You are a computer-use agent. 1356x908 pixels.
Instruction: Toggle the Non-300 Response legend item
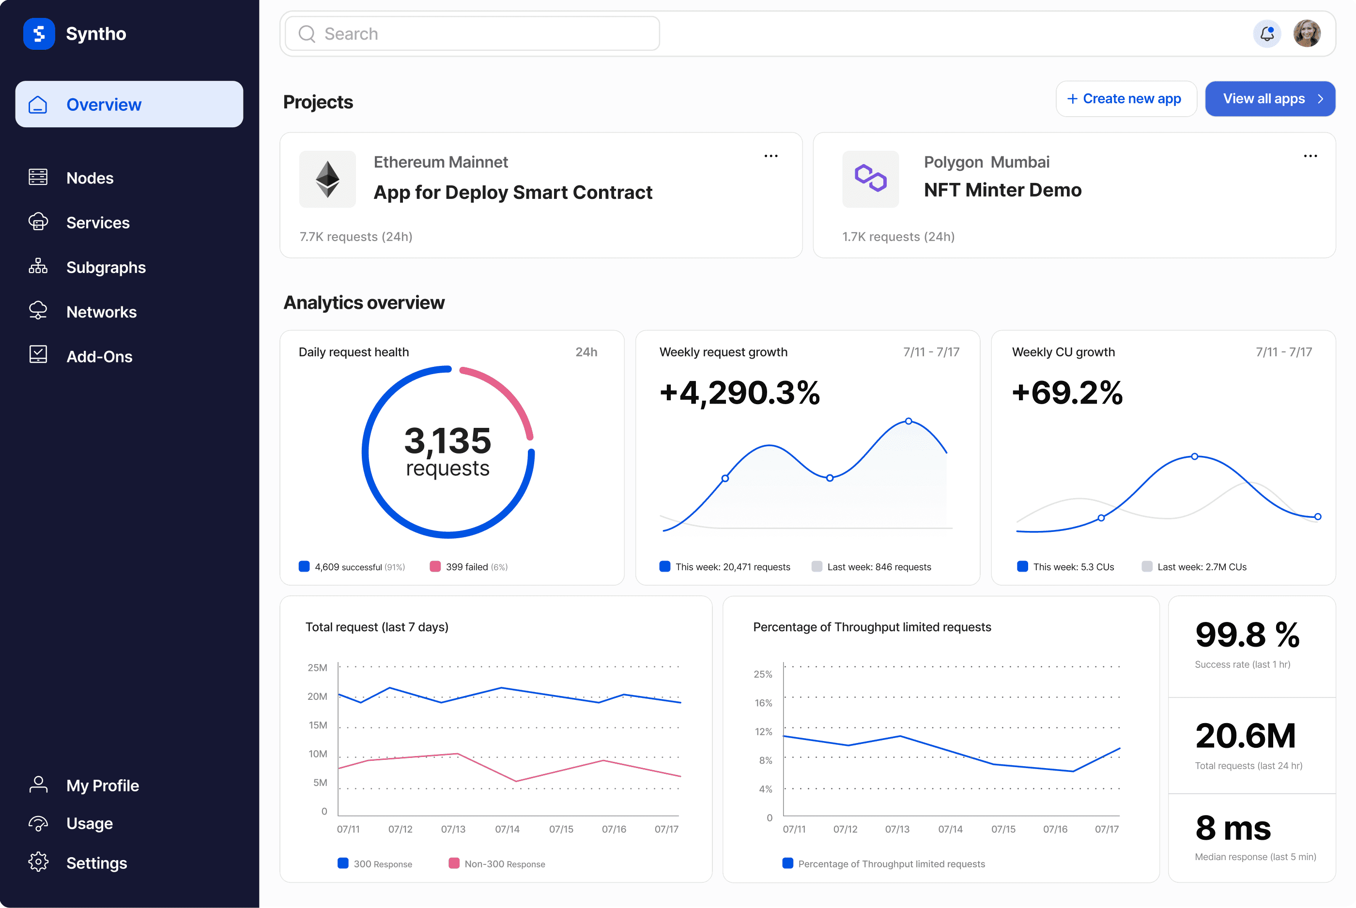[497, 863]
